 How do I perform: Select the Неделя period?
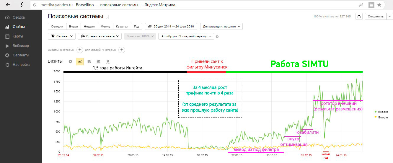89,26
